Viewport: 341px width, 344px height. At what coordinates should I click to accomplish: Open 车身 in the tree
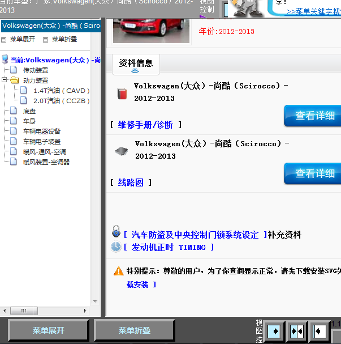point(29,121)
